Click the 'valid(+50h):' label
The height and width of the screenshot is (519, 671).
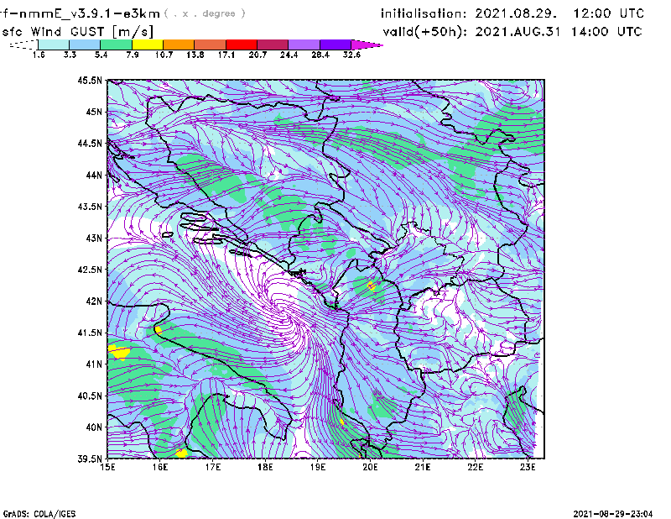tap(425, 32)
